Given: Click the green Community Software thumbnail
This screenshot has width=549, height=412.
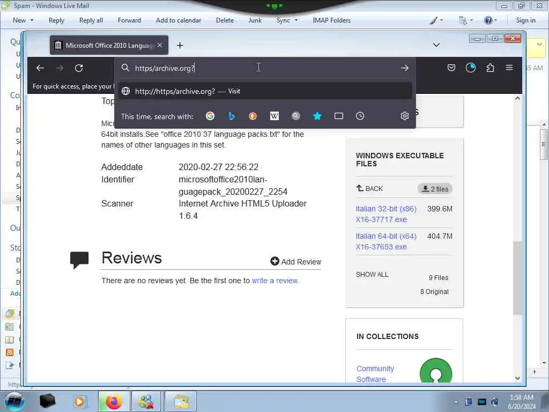Looking at the screenshot, I should pos(436,371).
